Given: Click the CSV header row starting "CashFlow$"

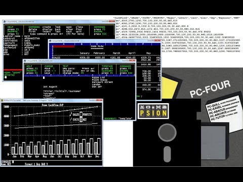Looking at the screenshot, I should click(177, 18).
